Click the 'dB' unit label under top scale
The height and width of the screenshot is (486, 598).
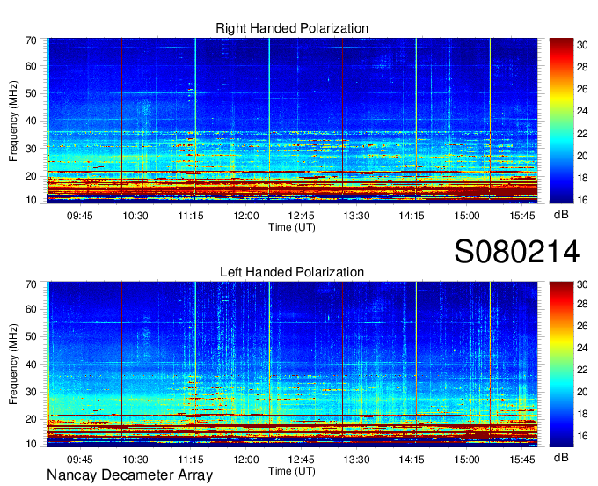click(561, 215)
